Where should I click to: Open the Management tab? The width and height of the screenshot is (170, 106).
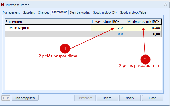click(x=11, y=12)
